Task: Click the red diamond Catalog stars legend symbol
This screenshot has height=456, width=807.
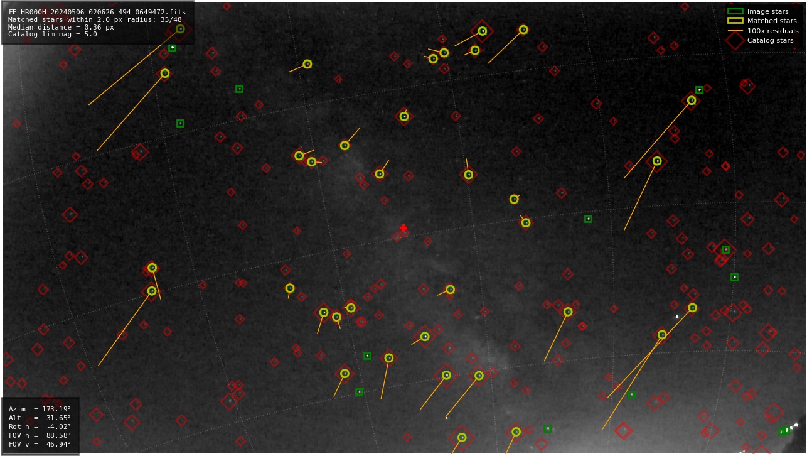Action: [735, 40]
